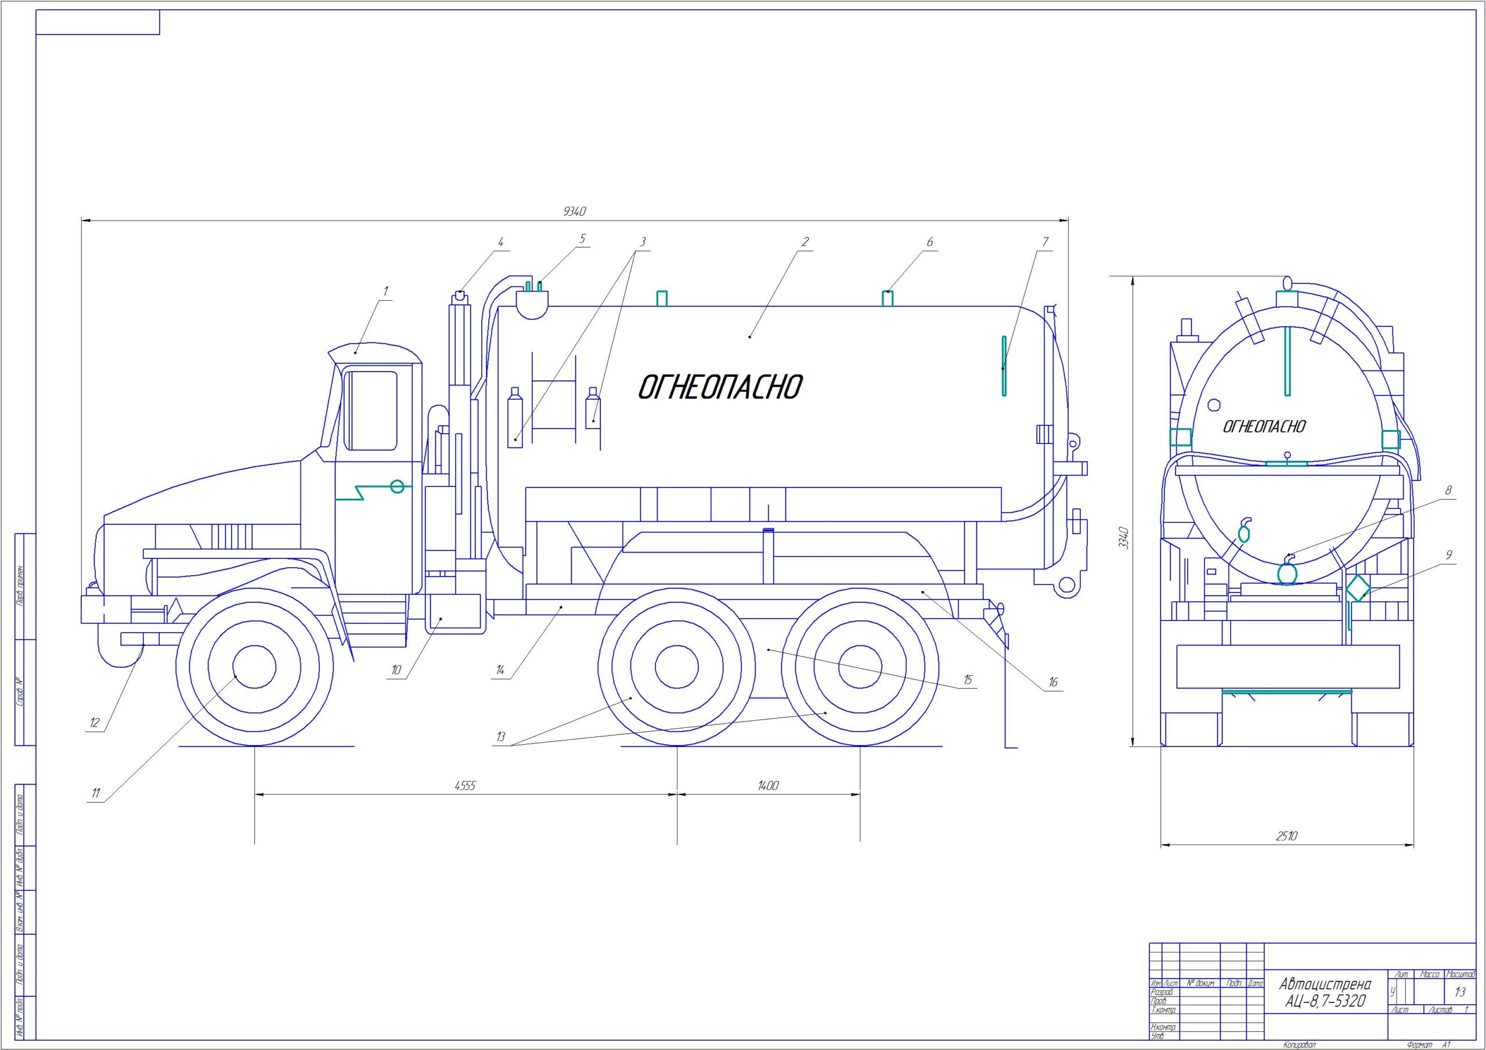Viewport: 1486px width, 1050px height.
Task: Click callout number 15 between the rear wheels
Action: click(x=968, y=680)
